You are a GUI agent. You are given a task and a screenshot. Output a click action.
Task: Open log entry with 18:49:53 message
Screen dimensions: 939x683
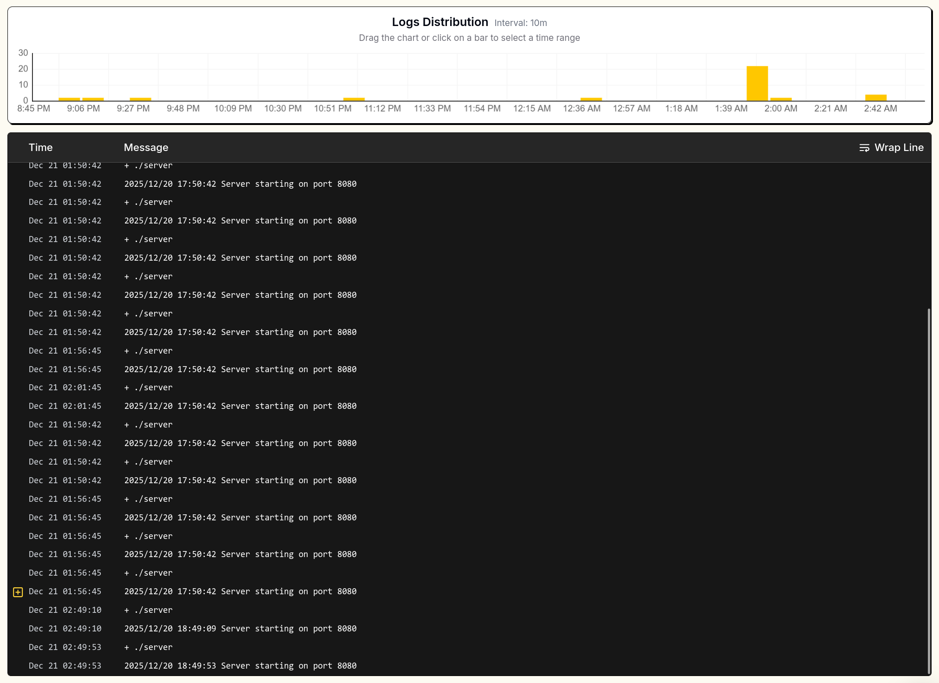point(240,666)
